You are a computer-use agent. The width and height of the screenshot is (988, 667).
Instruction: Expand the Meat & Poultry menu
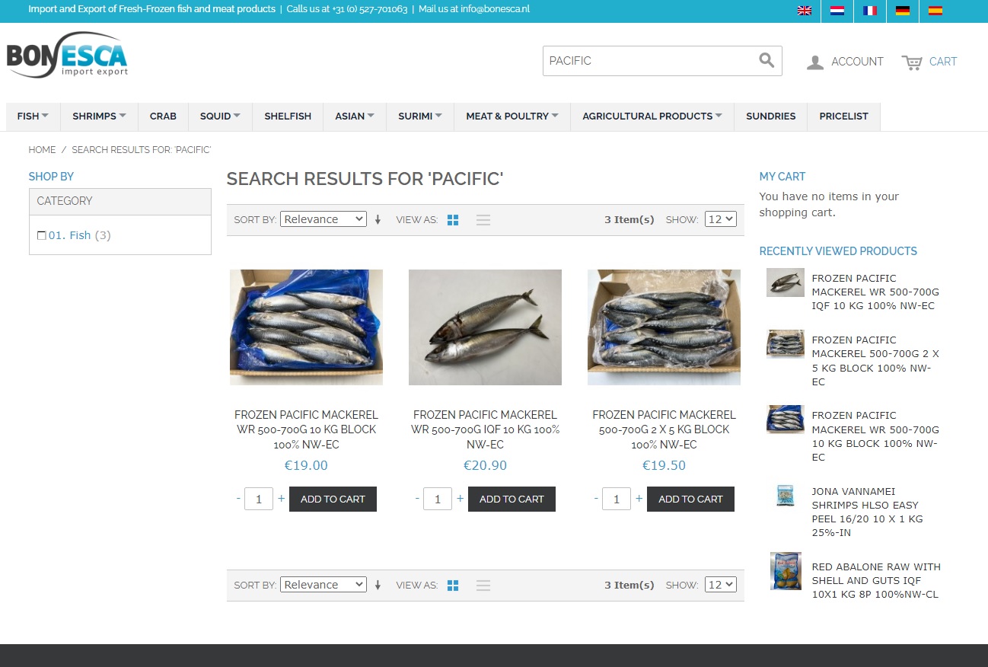point(512,116)
